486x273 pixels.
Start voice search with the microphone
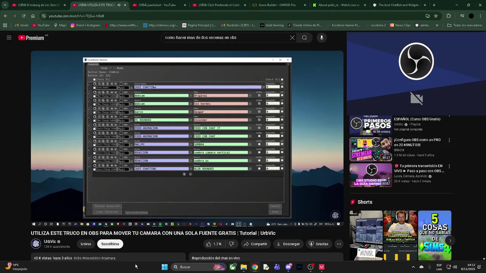coord(322,38)
